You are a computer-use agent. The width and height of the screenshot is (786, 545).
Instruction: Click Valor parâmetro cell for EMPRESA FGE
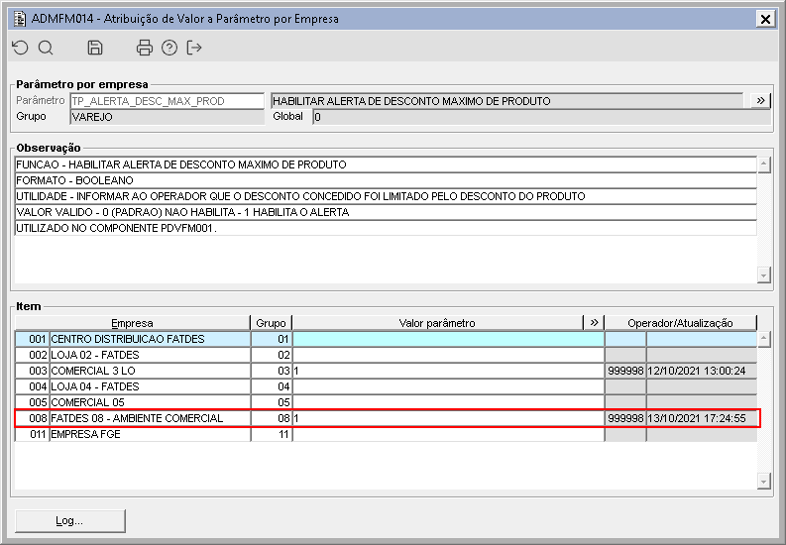coord(449,434)
